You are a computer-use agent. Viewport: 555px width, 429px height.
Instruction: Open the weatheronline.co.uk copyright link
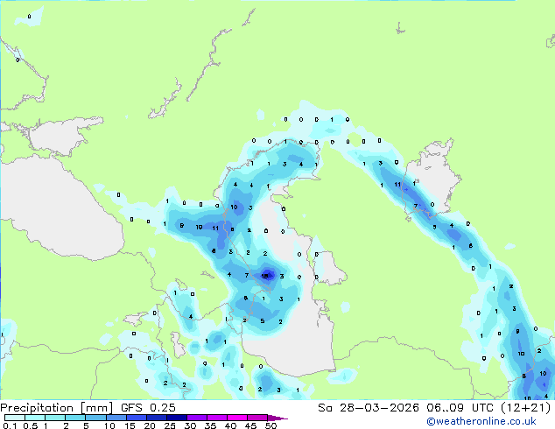tap(481, 421)
